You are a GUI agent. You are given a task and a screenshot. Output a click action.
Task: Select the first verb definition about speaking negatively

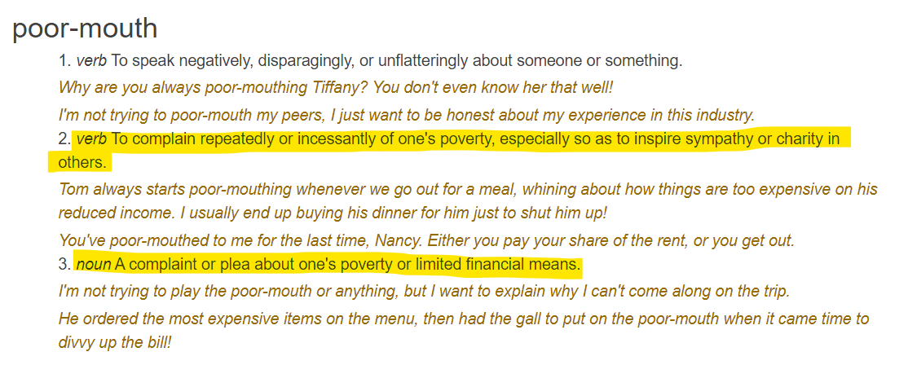371,60
